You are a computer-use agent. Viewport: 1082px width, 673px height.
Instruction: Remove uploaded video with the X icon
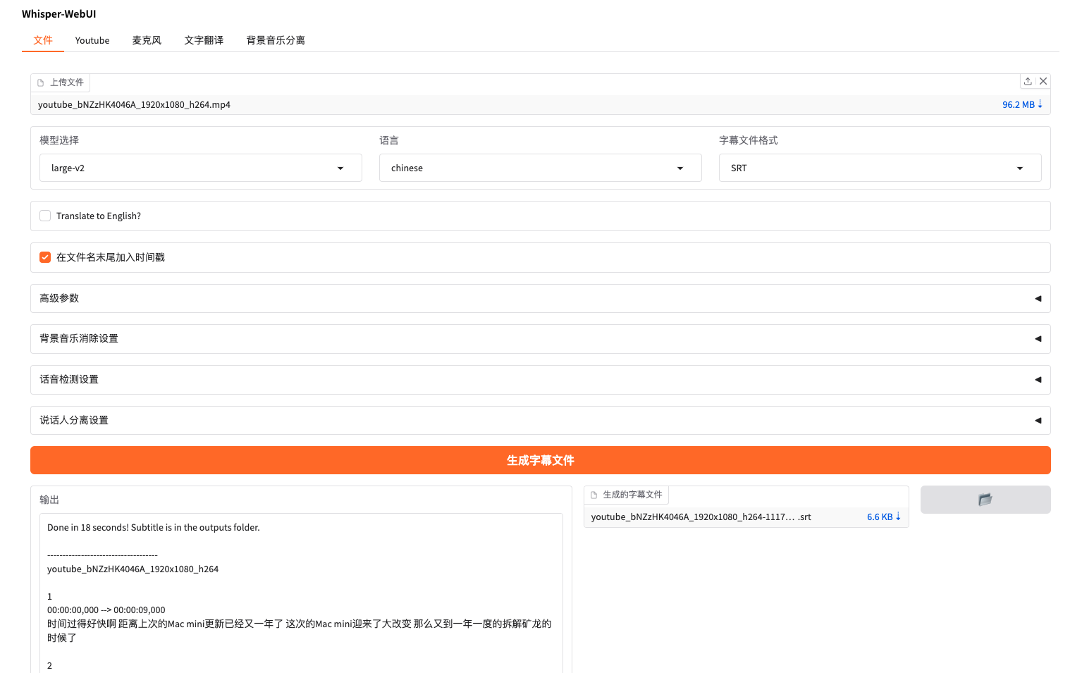tap(1043, 81)
